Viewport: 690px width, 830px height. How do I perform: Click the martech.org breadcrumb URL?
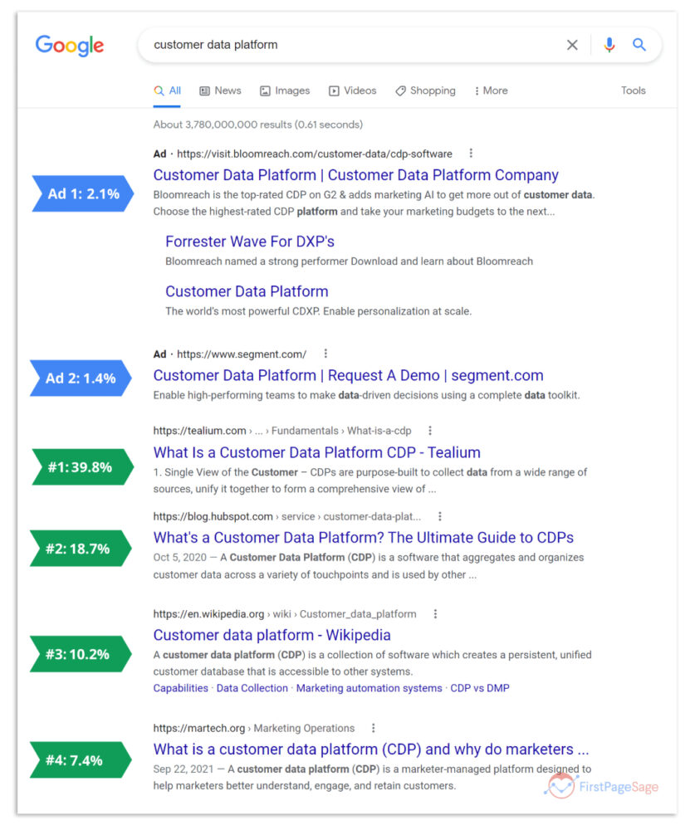(253, 729)
